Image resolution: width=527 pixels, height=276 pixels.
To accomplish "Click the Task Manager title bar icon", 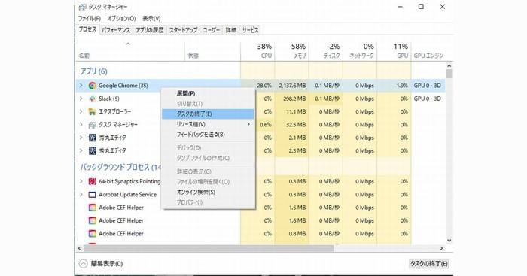I will (x=82, y=7).
